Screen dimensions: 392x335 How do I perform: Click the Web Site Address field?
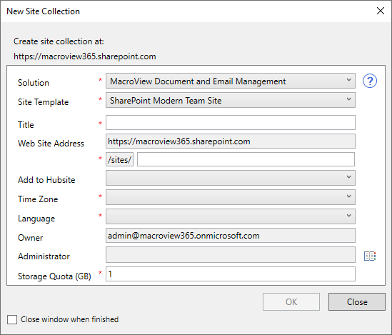[230, 141]
